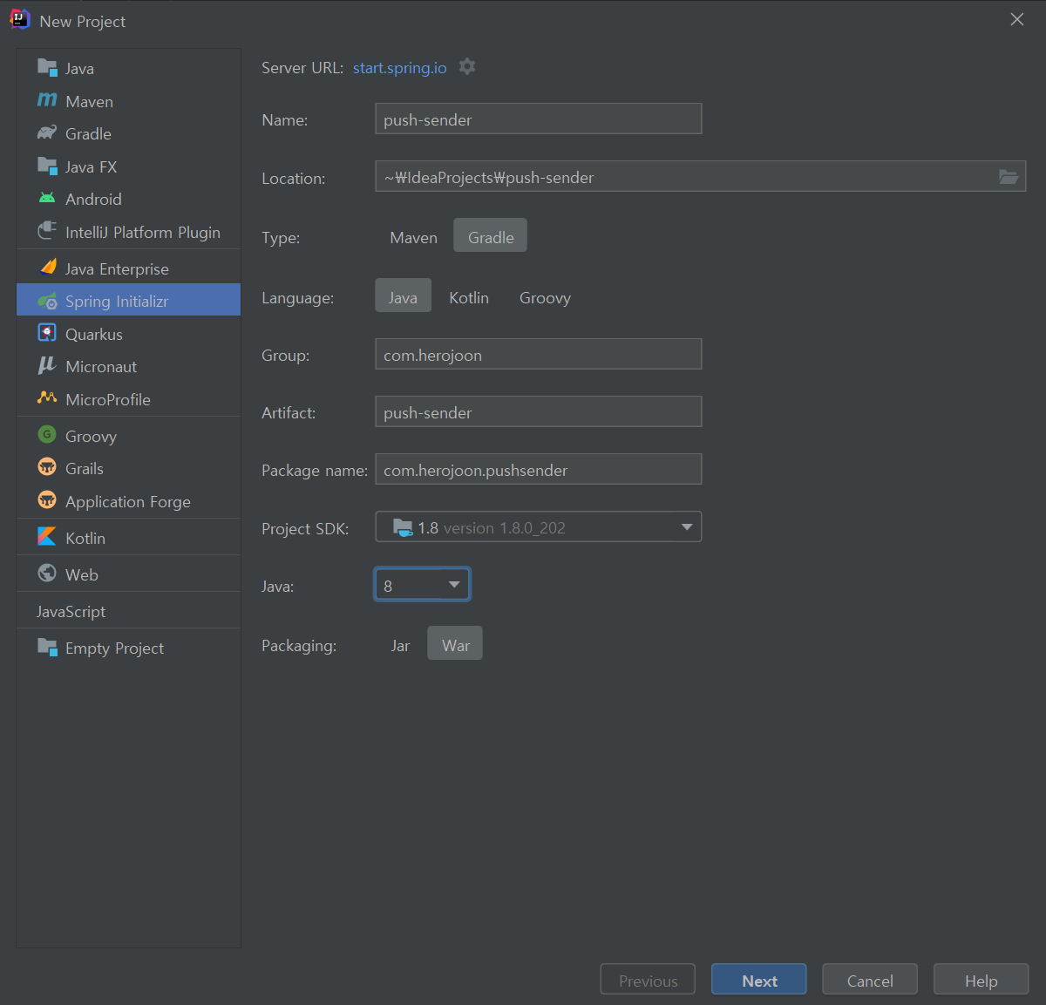Select Gradle as project type
This screenshot has height=1005, width=1046.
click(x=491, y=236)
